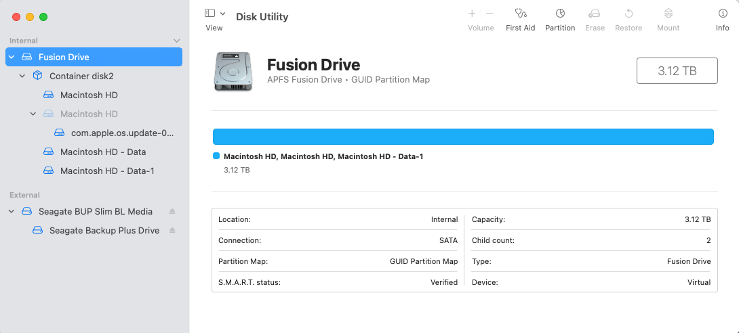739x333 pixels.
Task: Click the View sidebar icon
Action: click(209, 13)
